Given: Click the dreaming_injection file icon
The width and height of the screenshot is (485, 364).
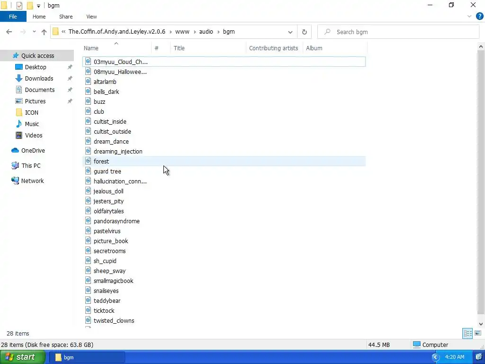Looking at the screenshot, I should click(x=88, y=151).
